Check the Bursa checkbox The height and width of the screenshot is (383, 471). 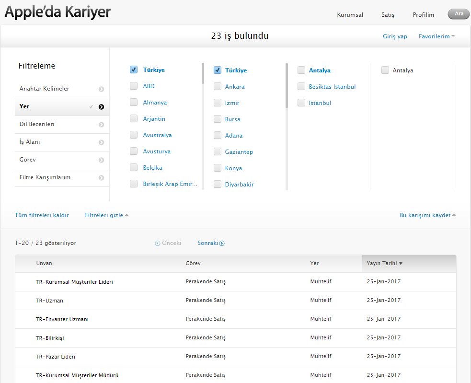pos(218,119)
